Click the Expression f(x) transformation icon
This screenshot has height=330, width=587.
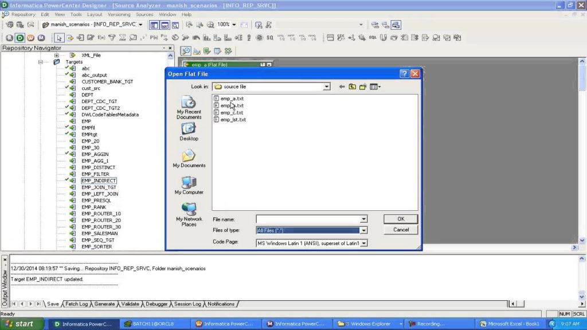101,38
